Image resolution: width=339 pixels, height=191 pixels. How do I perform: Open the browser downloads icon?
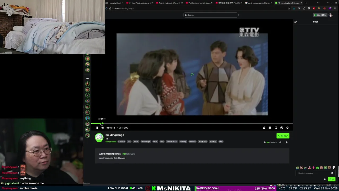point(294,8)
